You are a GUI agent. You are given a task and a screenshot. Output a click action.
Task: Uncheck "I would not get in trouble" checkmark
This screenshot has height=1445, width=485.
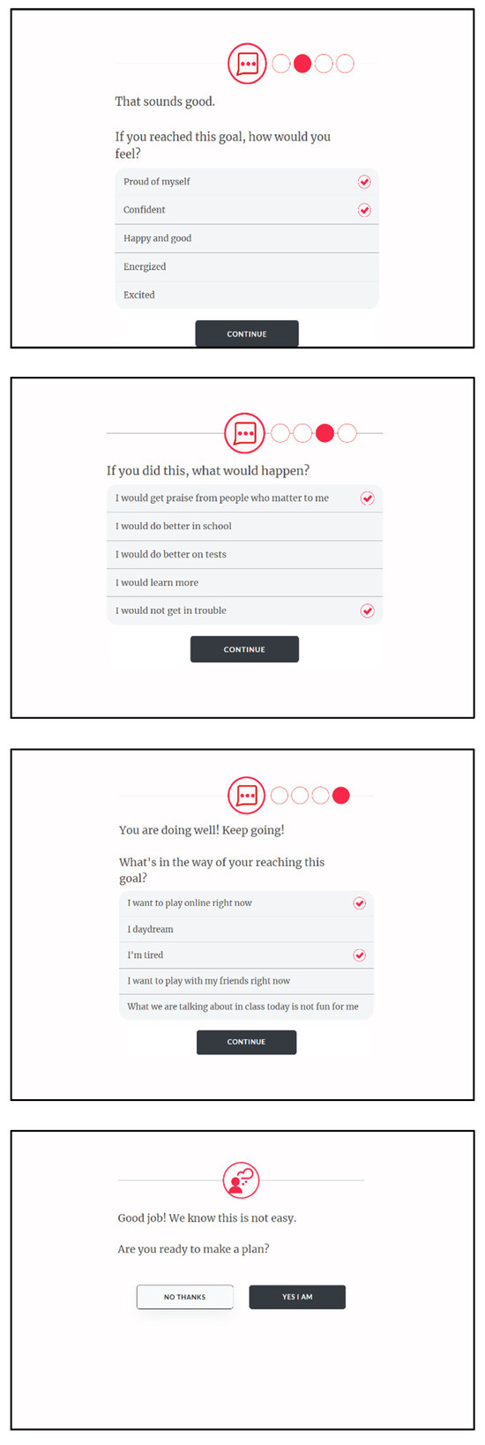click(x=368, y=610)
